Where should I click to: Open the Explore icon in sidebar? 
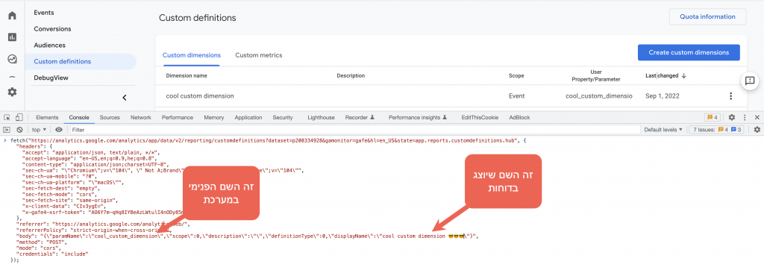pyautogui.click(x=12, y=59)
